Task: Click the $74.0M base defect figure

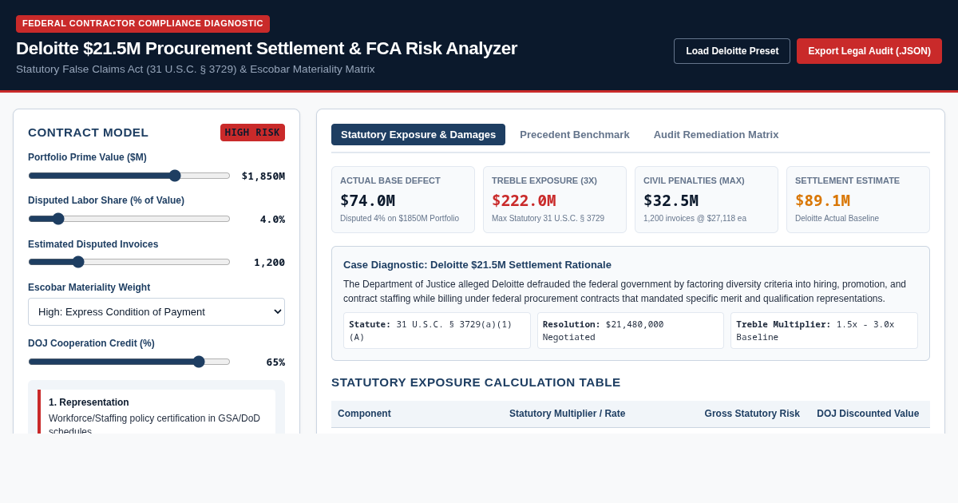Action: (367, 200)
